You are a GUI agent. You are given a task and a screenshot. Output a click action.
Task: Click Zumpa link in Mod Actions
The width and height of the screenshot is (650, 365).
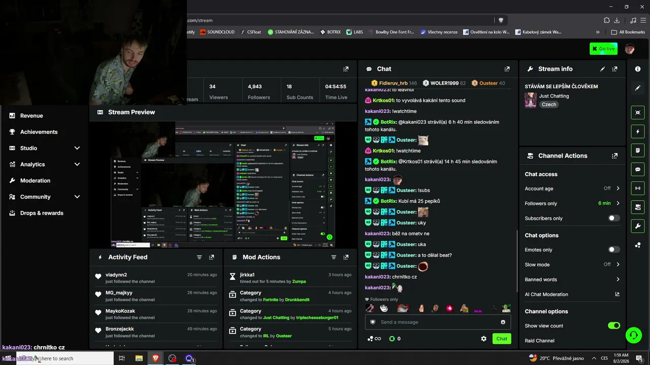click(299, 281)
